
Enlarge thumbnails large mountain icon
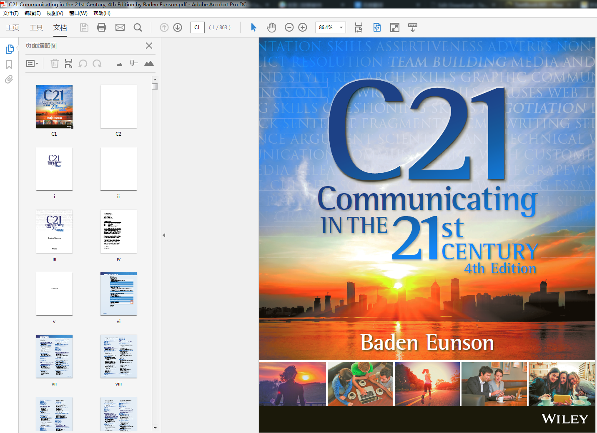[149, 63]
